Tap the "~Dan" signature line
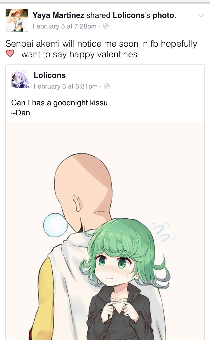The image size is (210, 340). [x=21, y=113]
